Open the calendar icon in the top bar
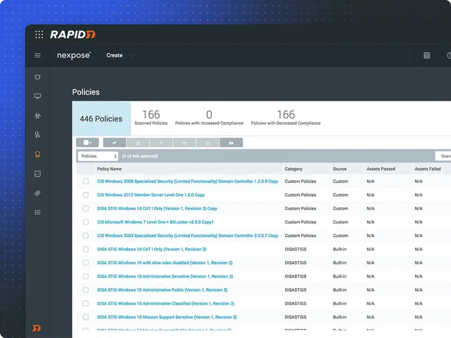The height and width of the screenshot is (338, 451). [427, 55]
